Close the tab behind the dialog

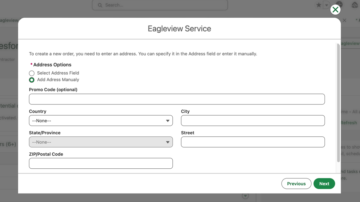[344, 20]
